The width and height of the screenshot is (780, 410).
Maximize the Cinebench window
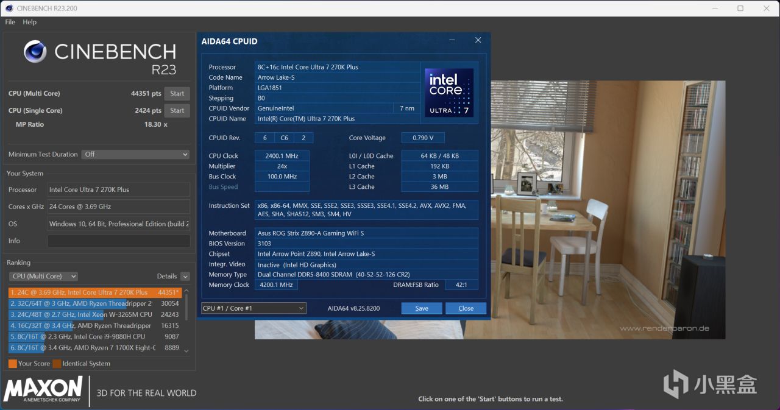pyautogui.click(x=740, y=8)
